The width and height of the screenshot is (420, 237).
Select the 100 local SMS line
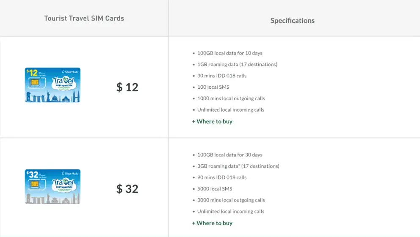pyautogui.click(x=213, y=87)
